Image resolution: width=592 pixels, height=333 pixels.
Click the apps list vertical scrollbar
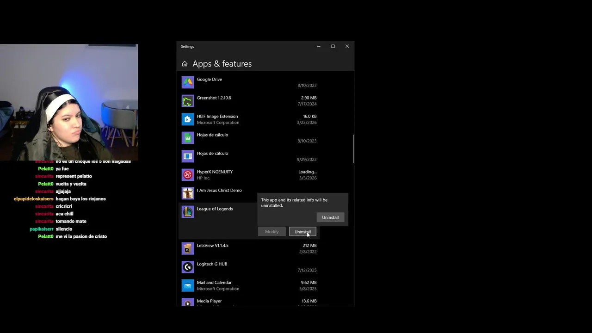point(353,149)
